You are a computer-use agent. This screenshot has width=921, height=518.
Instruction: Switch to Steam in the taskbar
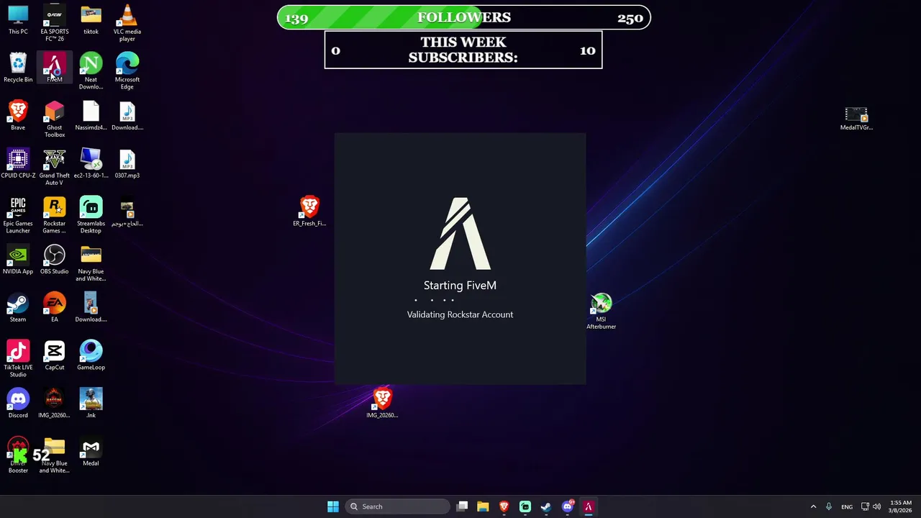pyautogui.click(x=546, y=506)
